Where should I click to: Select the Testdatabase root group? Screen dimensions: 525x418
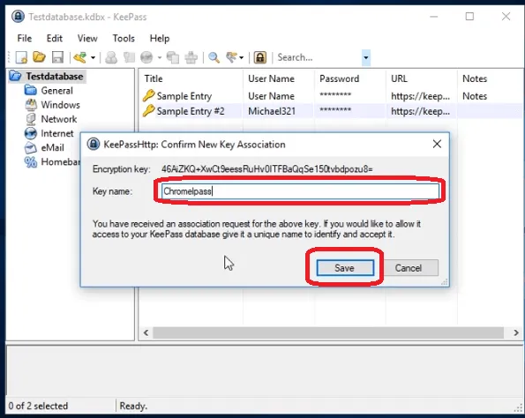pos(54,77)
